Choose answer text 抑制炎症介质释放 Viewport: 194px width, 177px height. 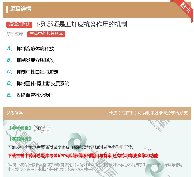coord(35,60)
